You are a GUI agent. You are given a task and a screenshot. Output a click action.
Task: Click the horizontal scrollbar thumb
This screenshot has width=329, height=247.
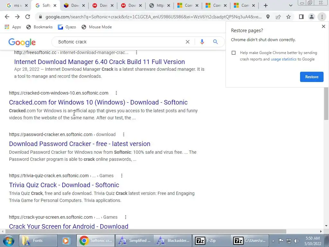(x=146, y=231)
